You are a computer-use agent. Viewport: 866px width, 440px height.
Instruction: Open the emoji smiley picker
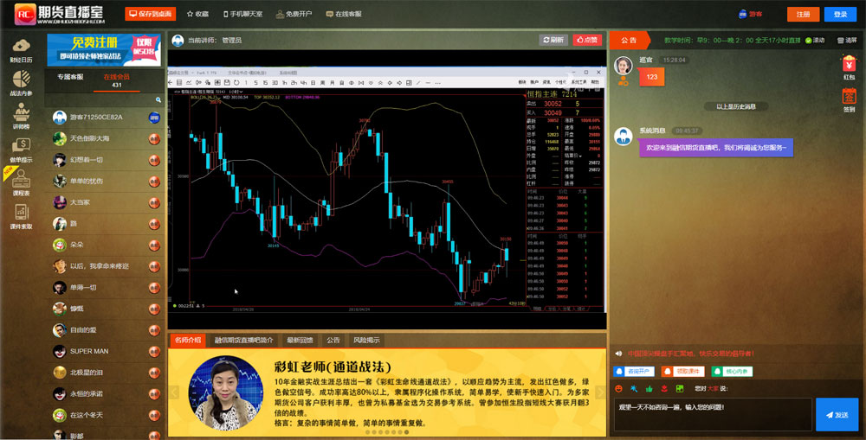pos(618,386)
